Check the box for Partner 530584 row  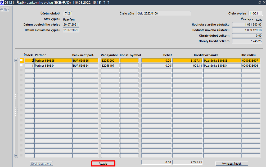21,65
